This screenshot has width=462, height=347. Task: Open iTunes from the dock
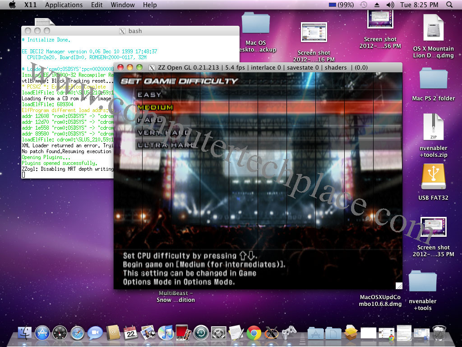tap(166, 333)
